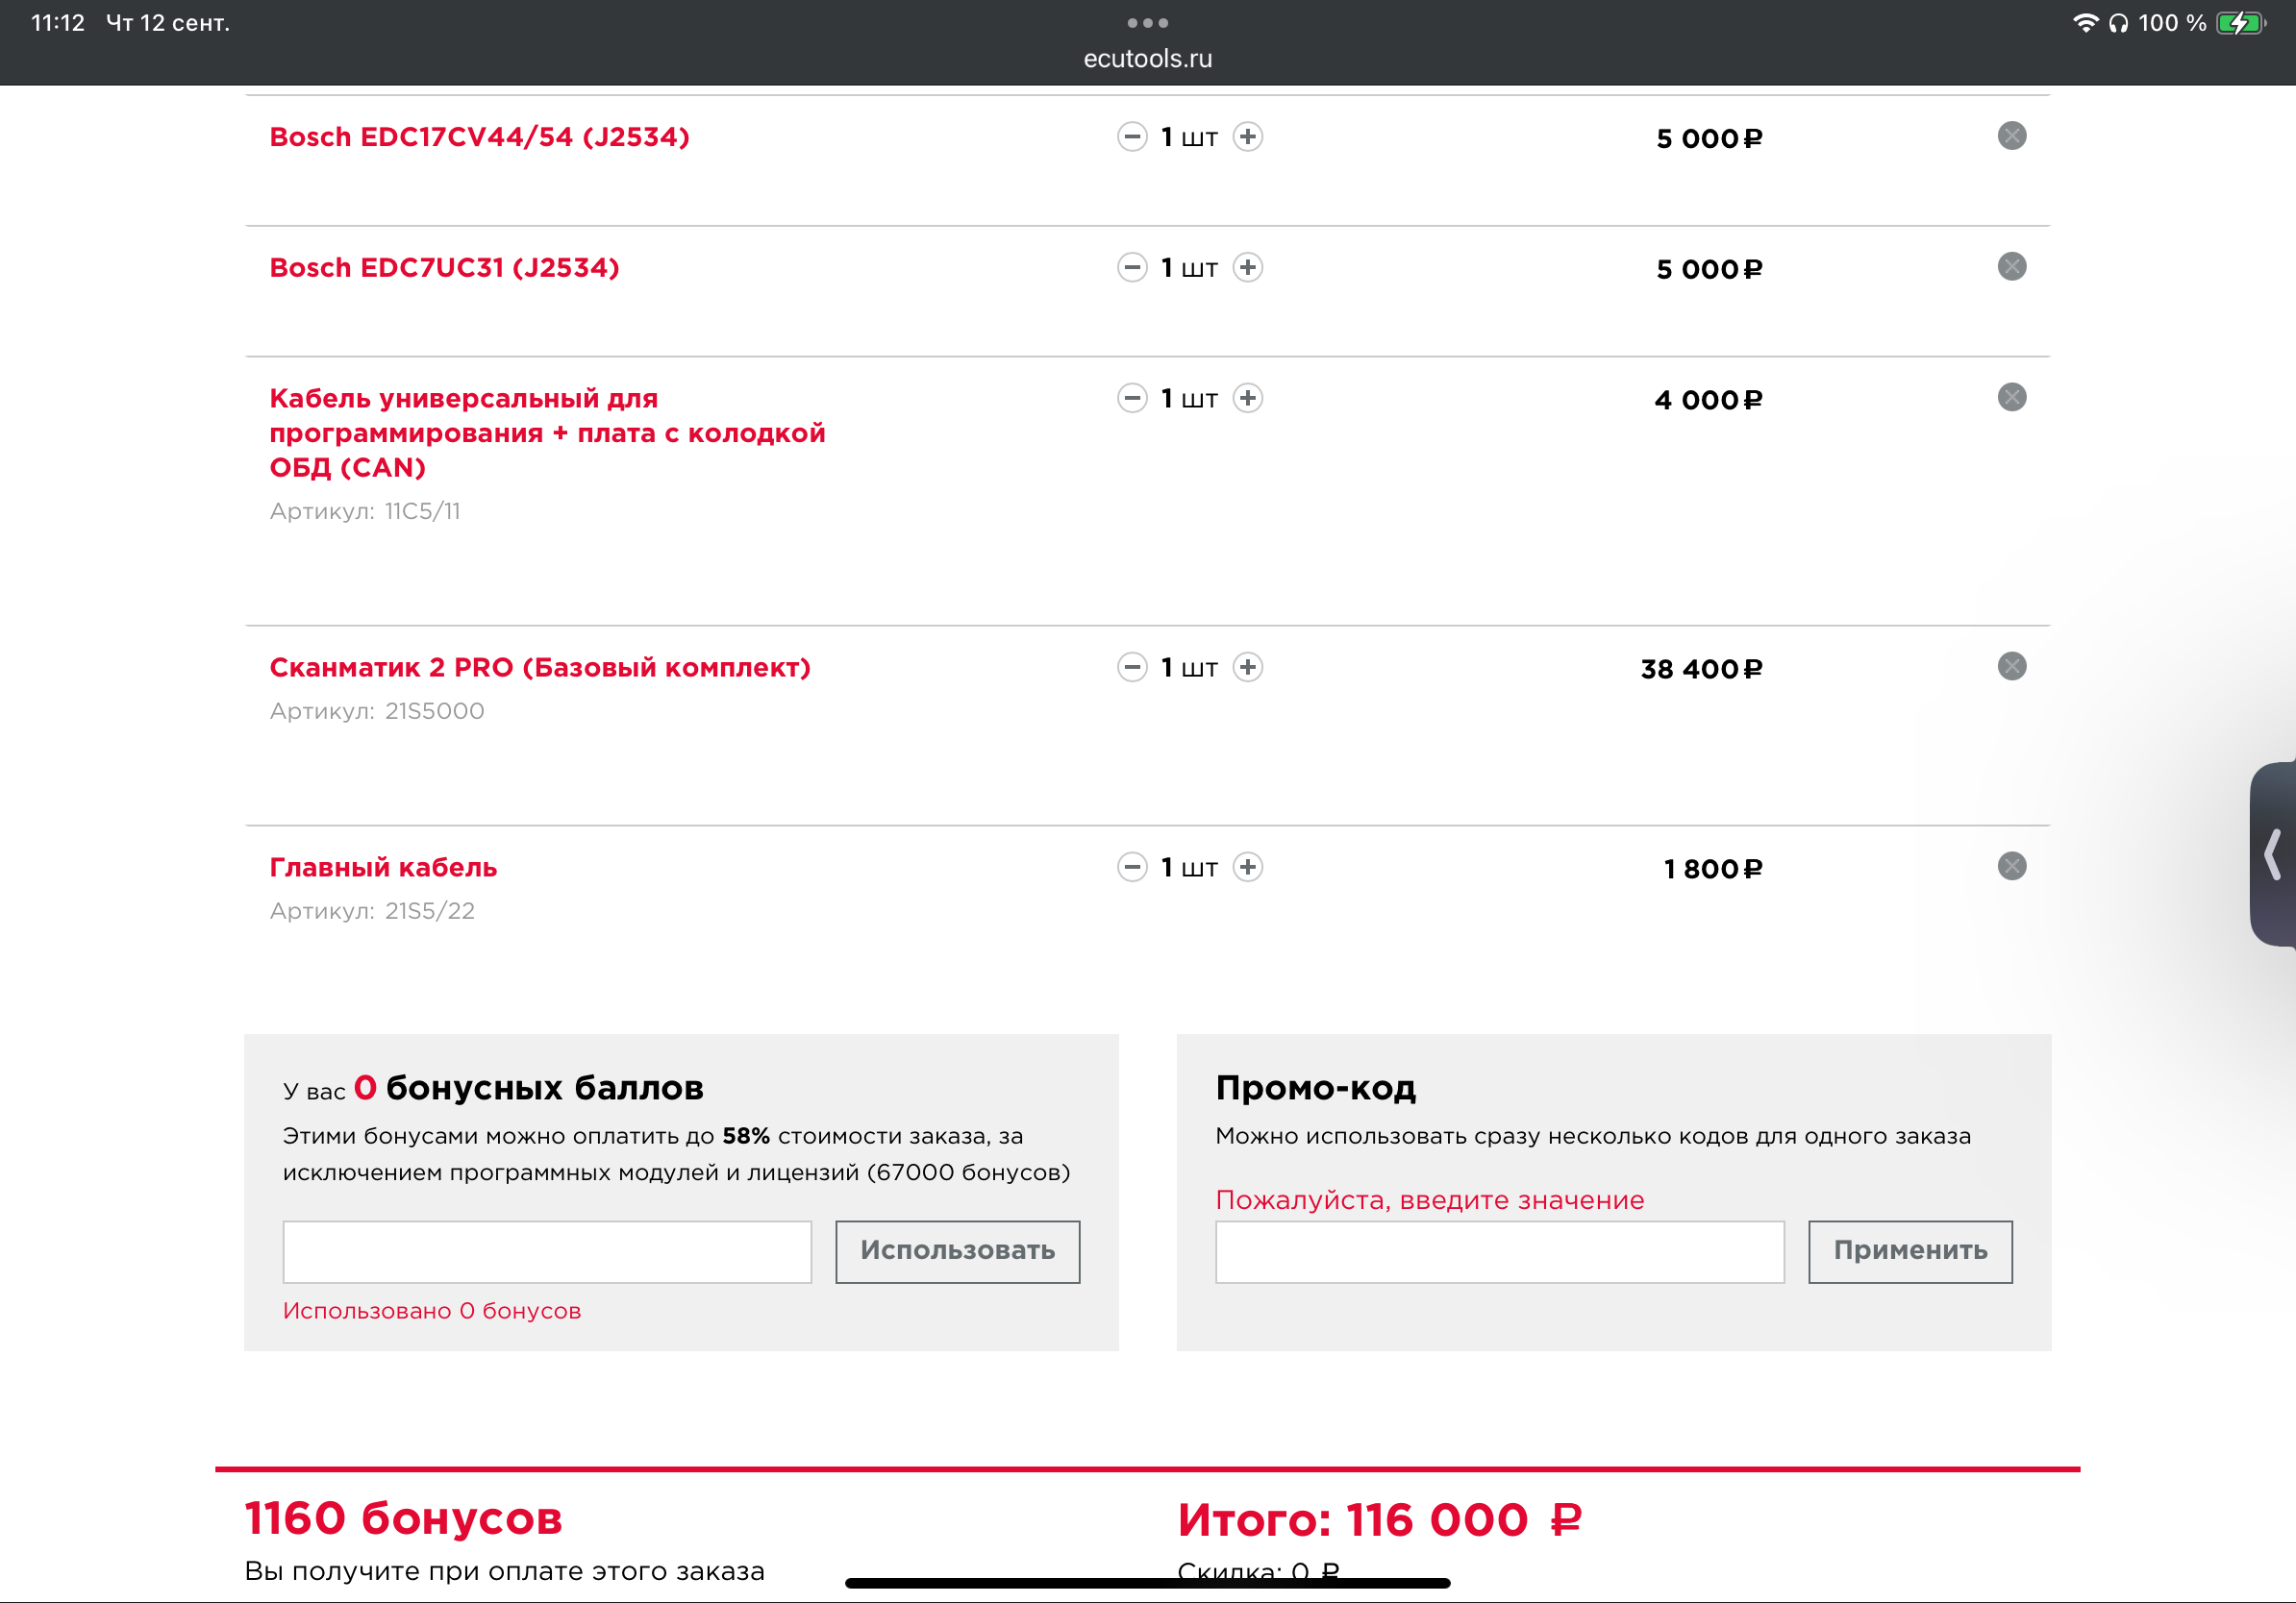Decrease quantity of Bosch EDC17CV44/54

(x=1132, y=136)
